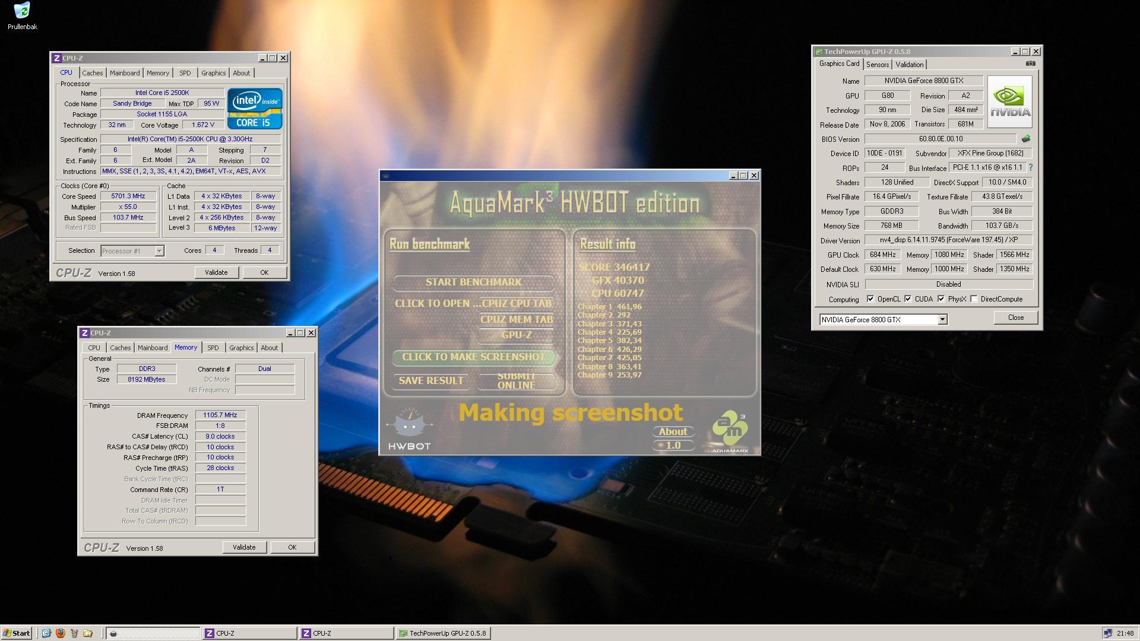
Task: Click the Core Speed value 5701.3 MHz
Action: coord(128,196)
